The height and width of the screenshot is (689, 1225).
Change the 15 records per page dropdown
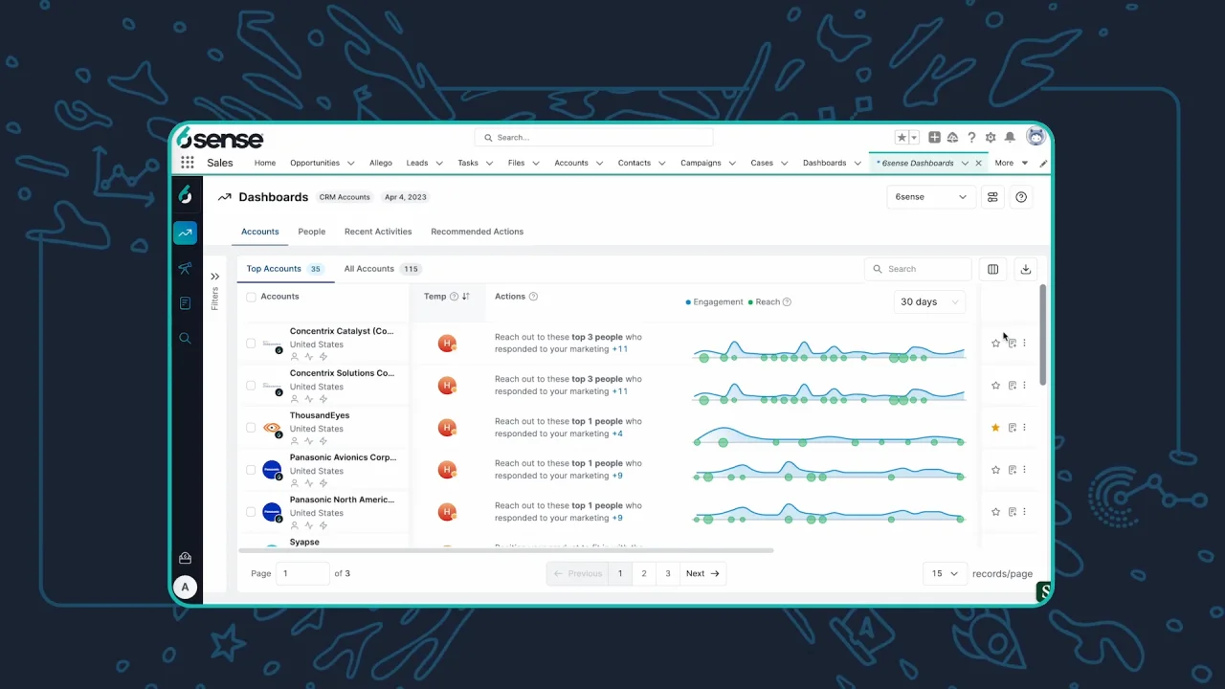[x=945, y=574]
